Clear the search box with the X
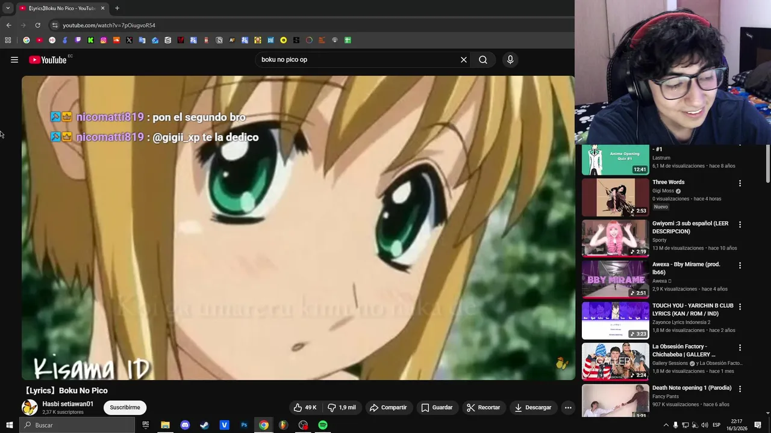The height and width of the screenshot is (433, 771). 464,60
